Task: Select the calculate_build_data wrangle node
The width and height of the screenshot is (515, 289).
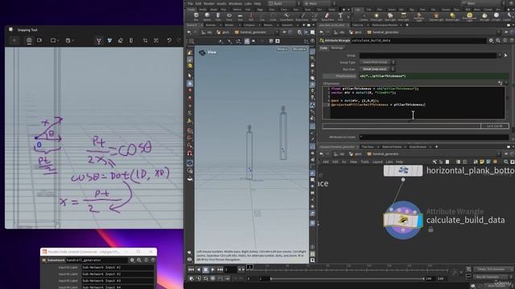Action: coord(402,220)
